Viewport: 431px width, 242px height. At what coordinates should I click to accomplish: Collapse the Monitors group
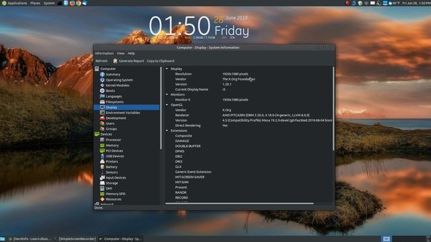coord(167,94)
